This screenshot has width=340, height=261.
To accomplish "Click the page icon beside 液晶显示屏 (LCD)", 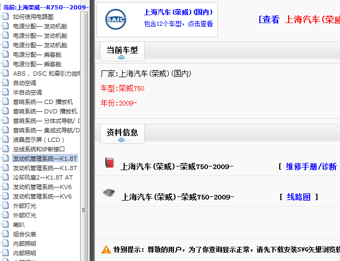I will click(x=6, y=140).
